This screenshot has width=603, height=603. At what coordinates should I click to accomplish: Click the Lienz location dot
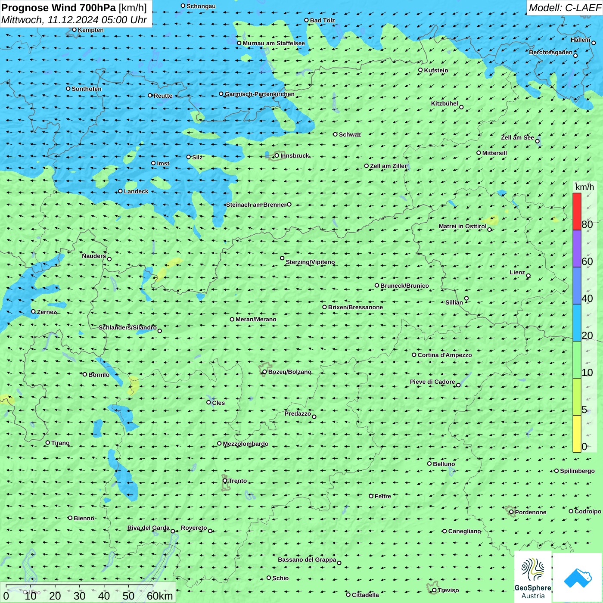point(528,276)
